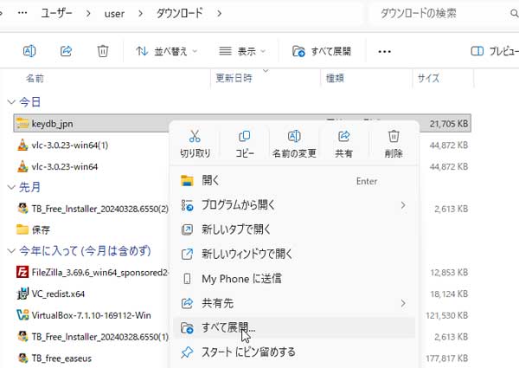Click the vlc-3.0.23-win64 cone icon
519x368 pixels.
[x=22, y=166]
